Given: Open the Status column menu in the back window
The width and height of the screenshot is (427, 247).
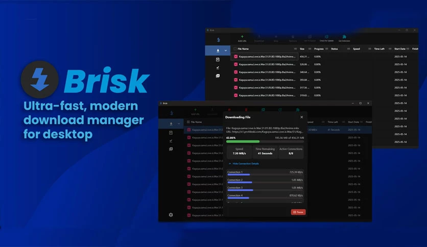Looking at the screenshot, I should click(348, 48).
